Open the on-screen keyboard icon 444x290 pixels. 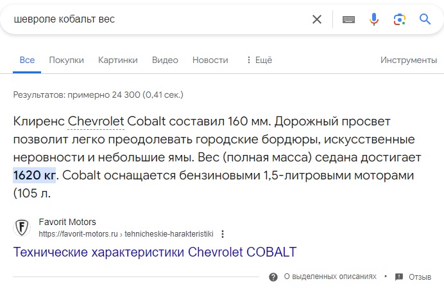[x=348, y=19]
